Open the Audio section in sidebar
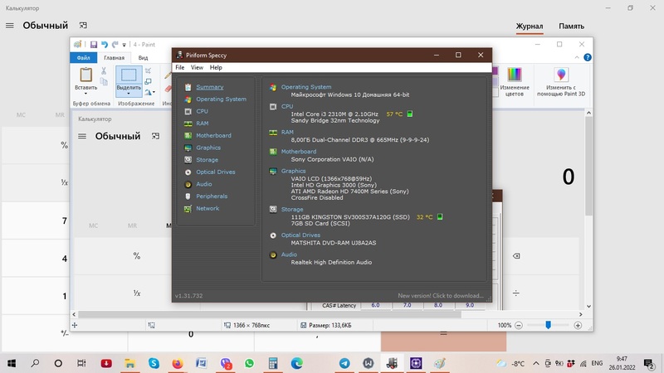This screenshot has width=664, height=373. point(203,184)
